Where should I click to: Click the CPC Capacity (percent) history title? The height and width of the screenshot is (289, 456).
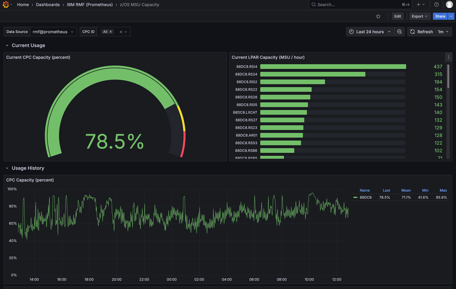click(x=30, y=180)
